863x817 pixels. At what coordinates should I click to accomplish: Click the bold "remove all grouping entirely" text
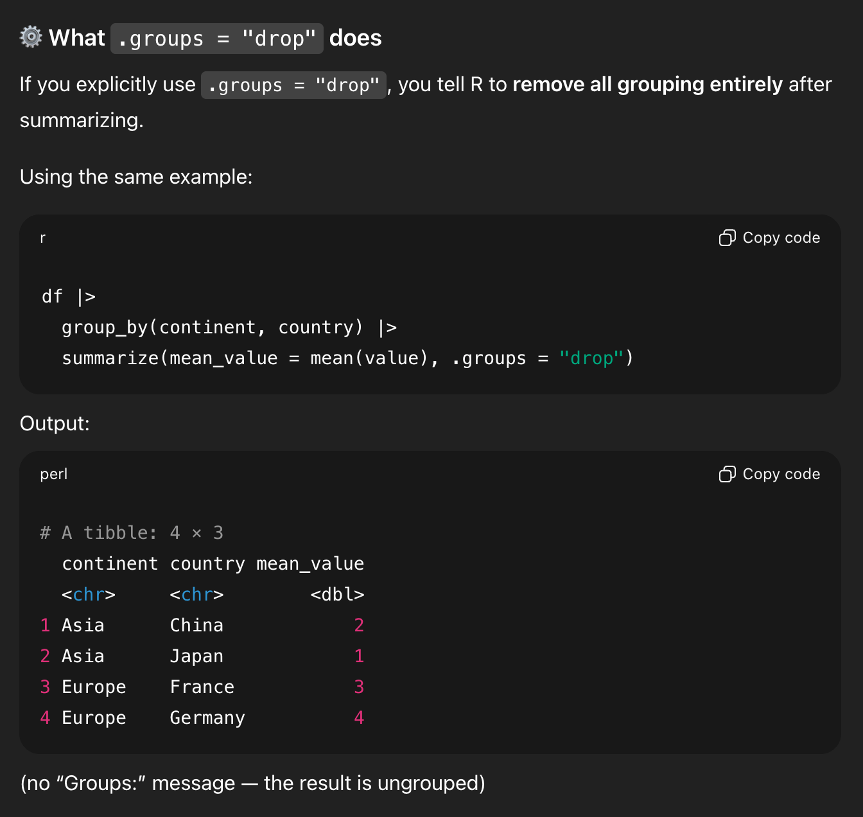647,84
